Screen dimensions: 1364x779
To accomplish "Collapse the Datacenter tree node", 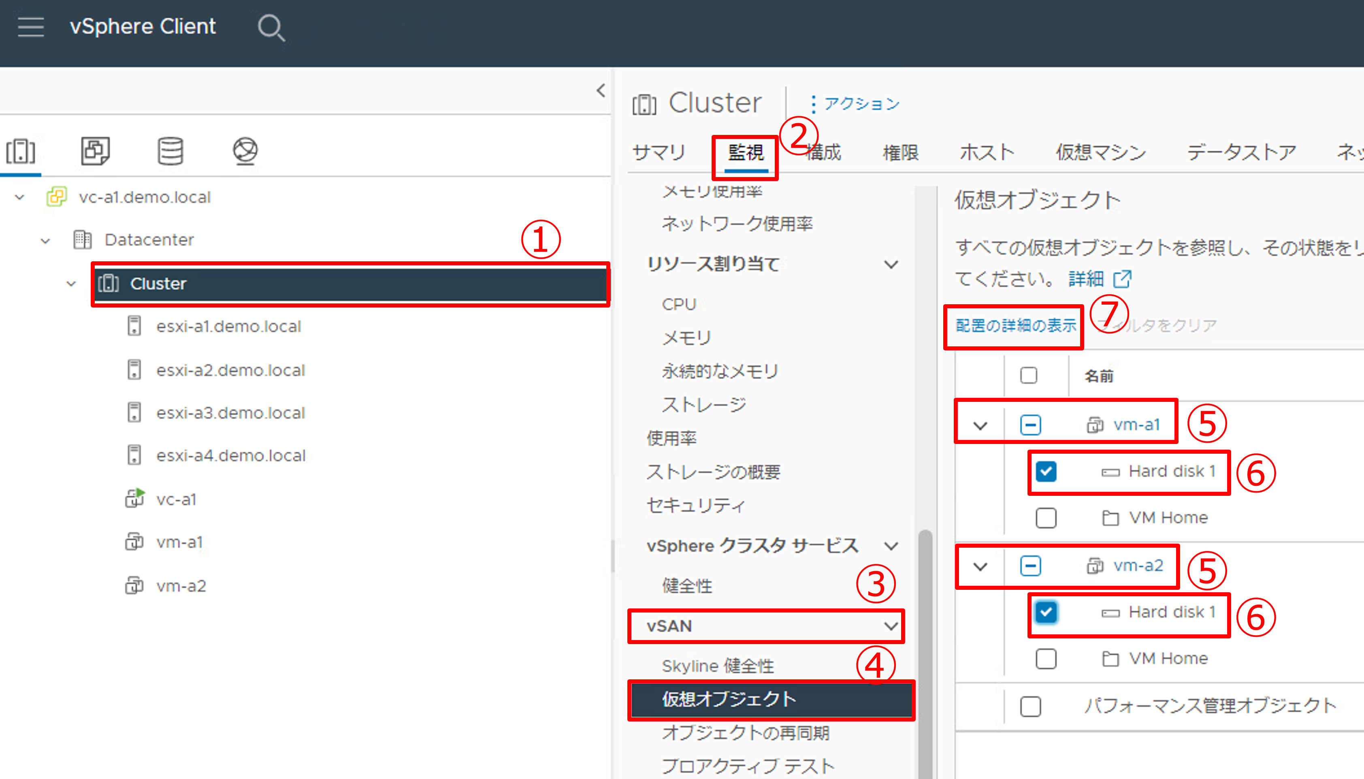I will tap(45, 241).
